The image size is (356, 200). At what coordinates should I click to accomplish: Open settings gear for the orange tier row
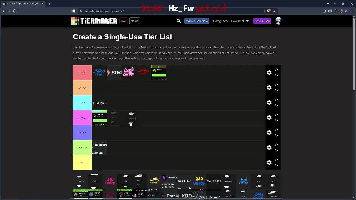[x=269, y=88]
